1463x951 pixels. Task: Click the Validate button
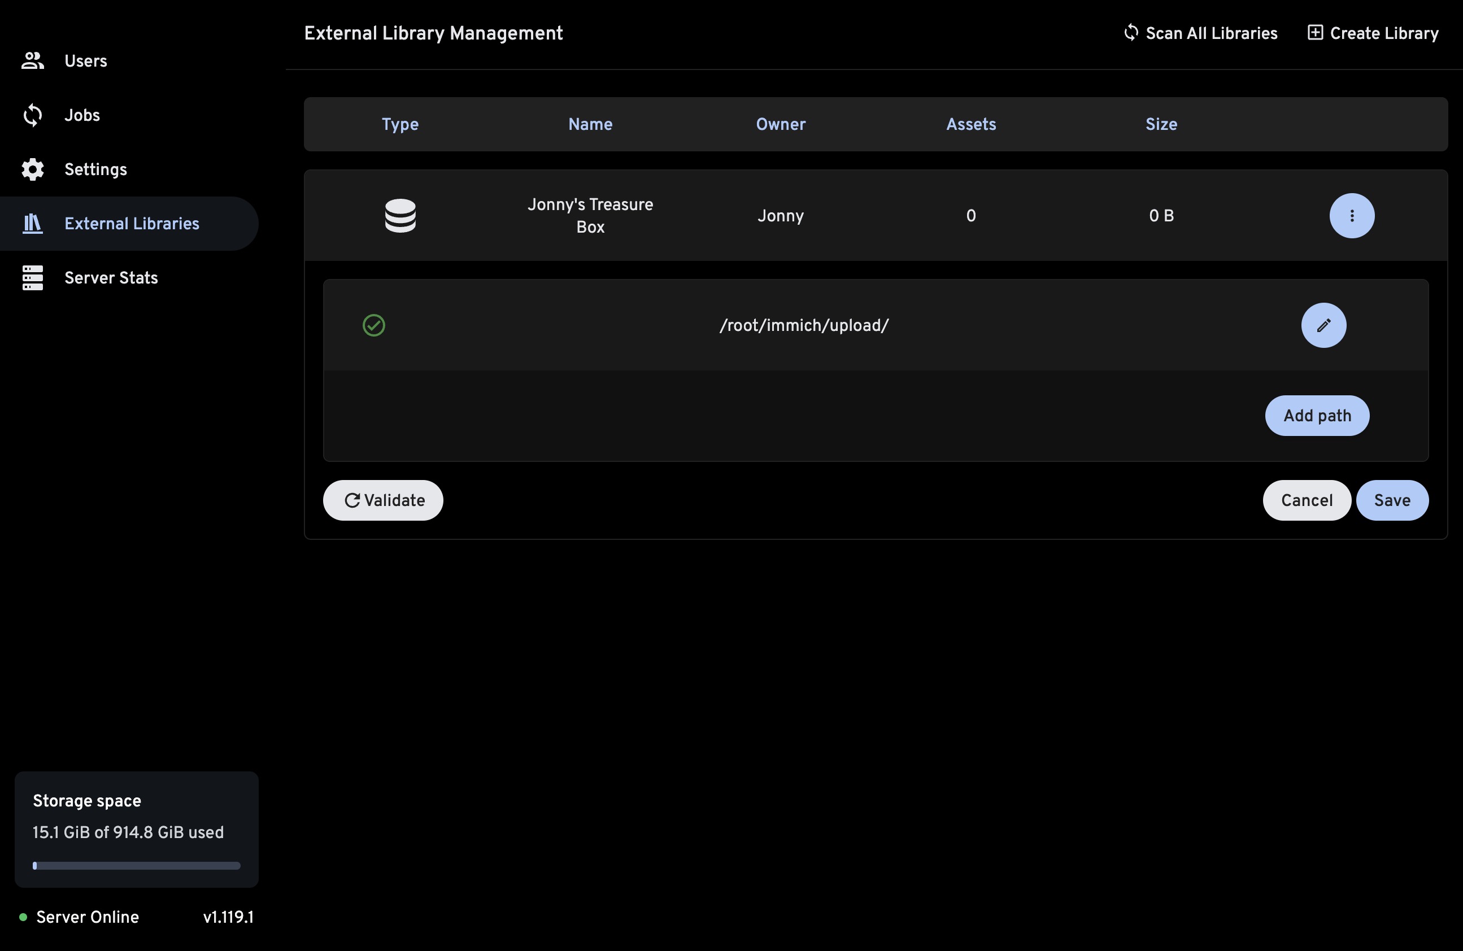click(x=382, y=500)
